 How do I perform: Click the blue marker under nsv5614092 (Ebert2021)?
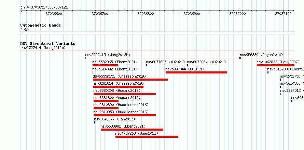(93, 72)
